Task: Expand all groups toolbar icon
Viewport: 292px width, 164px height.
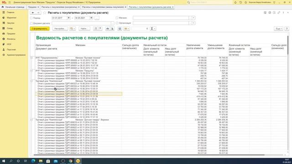Action: 95,29
